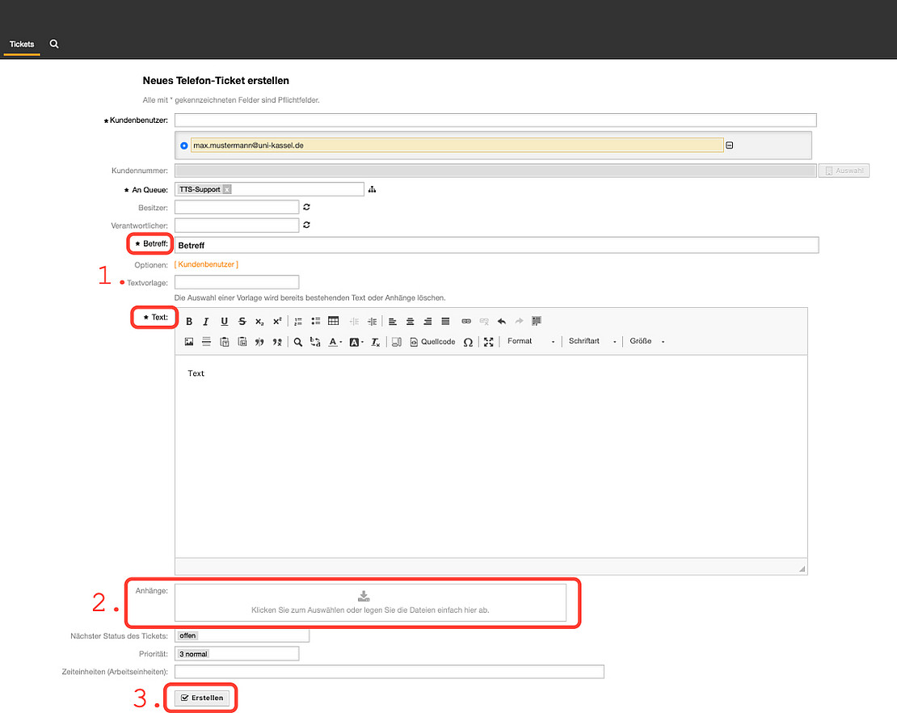Open the Format dropdown
This screenshot has width=897, height=713.
[531, 341]
